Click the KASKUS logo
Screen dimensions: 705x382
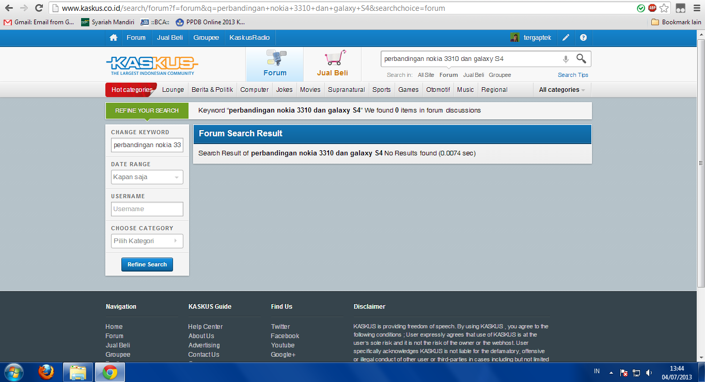point(152,66)
